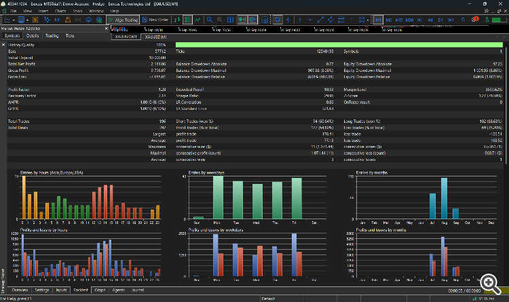Image resolution: width=509 pixels, height=302 pixels.
Task: Select the cursor pointer tool
Action: (x=278, y=20)
